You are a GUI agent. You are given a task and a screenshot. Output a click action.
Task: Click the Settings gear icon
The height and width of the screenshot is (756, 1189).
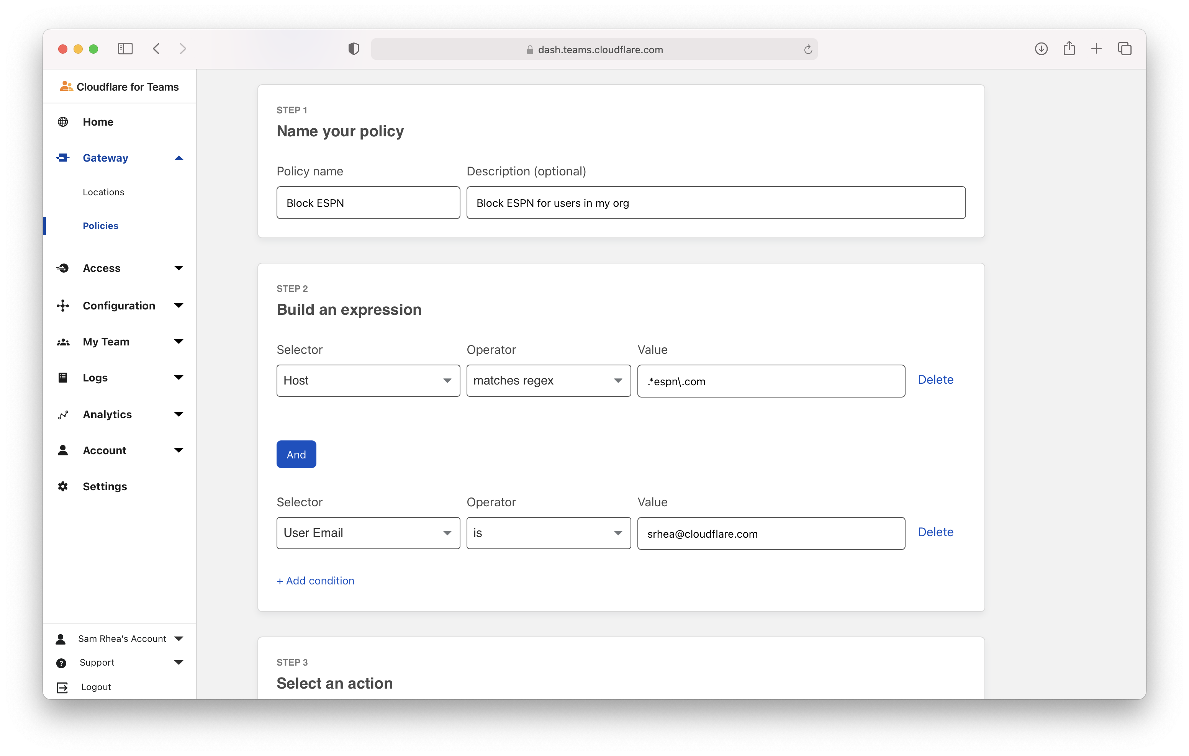[63, 486]
